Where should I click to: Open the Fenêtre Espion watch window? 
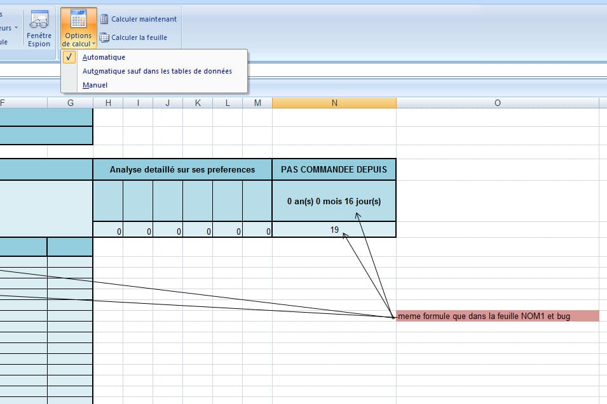coord(39,29)
